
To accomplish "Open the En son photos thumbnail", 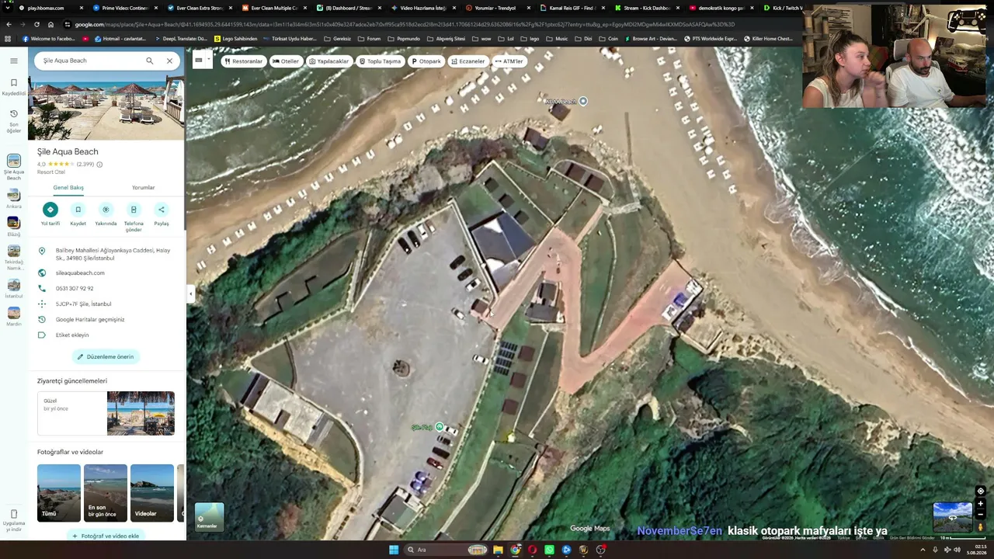I will [106, 493].
